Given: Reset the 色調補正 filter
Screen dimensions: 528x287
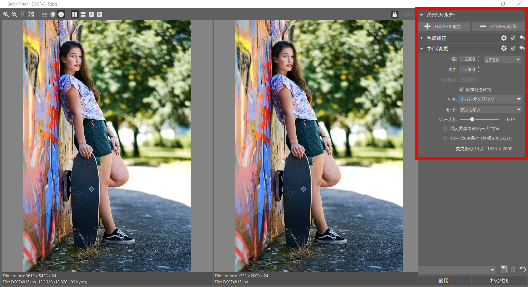Looking at the screenshot, I should tap(522, 38).
